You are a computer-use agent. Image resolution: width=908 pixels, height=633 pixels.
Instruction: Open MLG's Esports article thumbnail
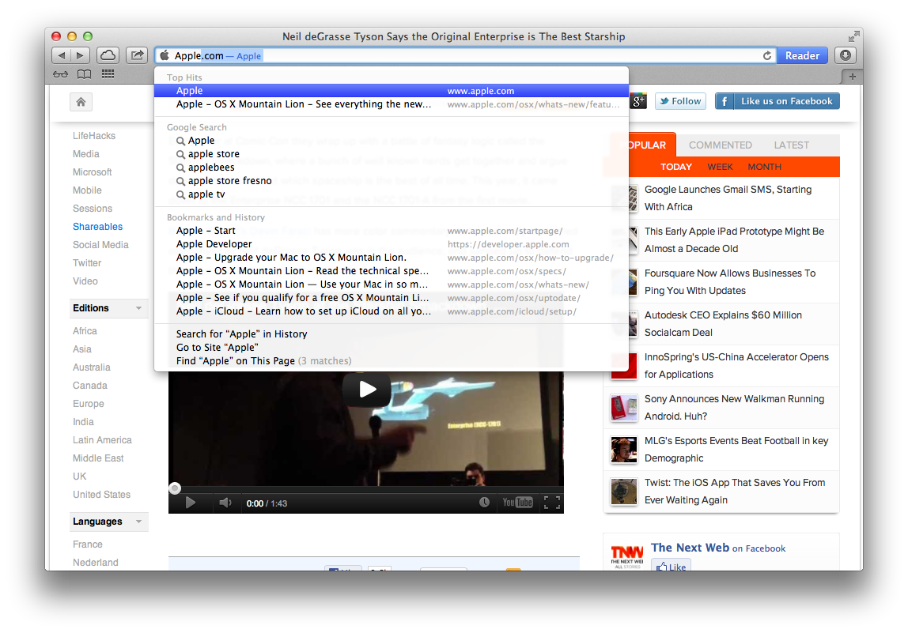[x=624, y=450]
